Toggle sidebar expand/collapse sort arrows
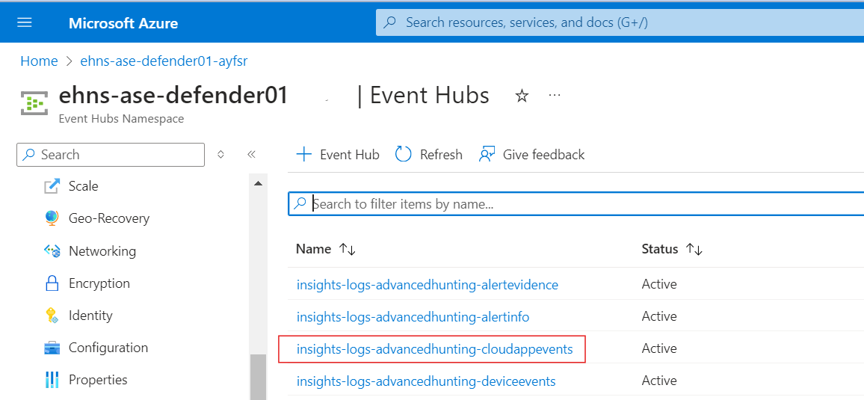864x400 pixels. (x=220, y=155)
